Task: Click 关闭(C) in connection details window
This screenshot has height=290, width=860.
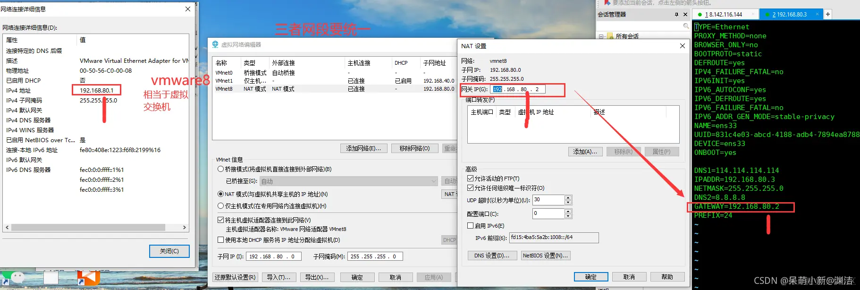Action: (169, 251)
